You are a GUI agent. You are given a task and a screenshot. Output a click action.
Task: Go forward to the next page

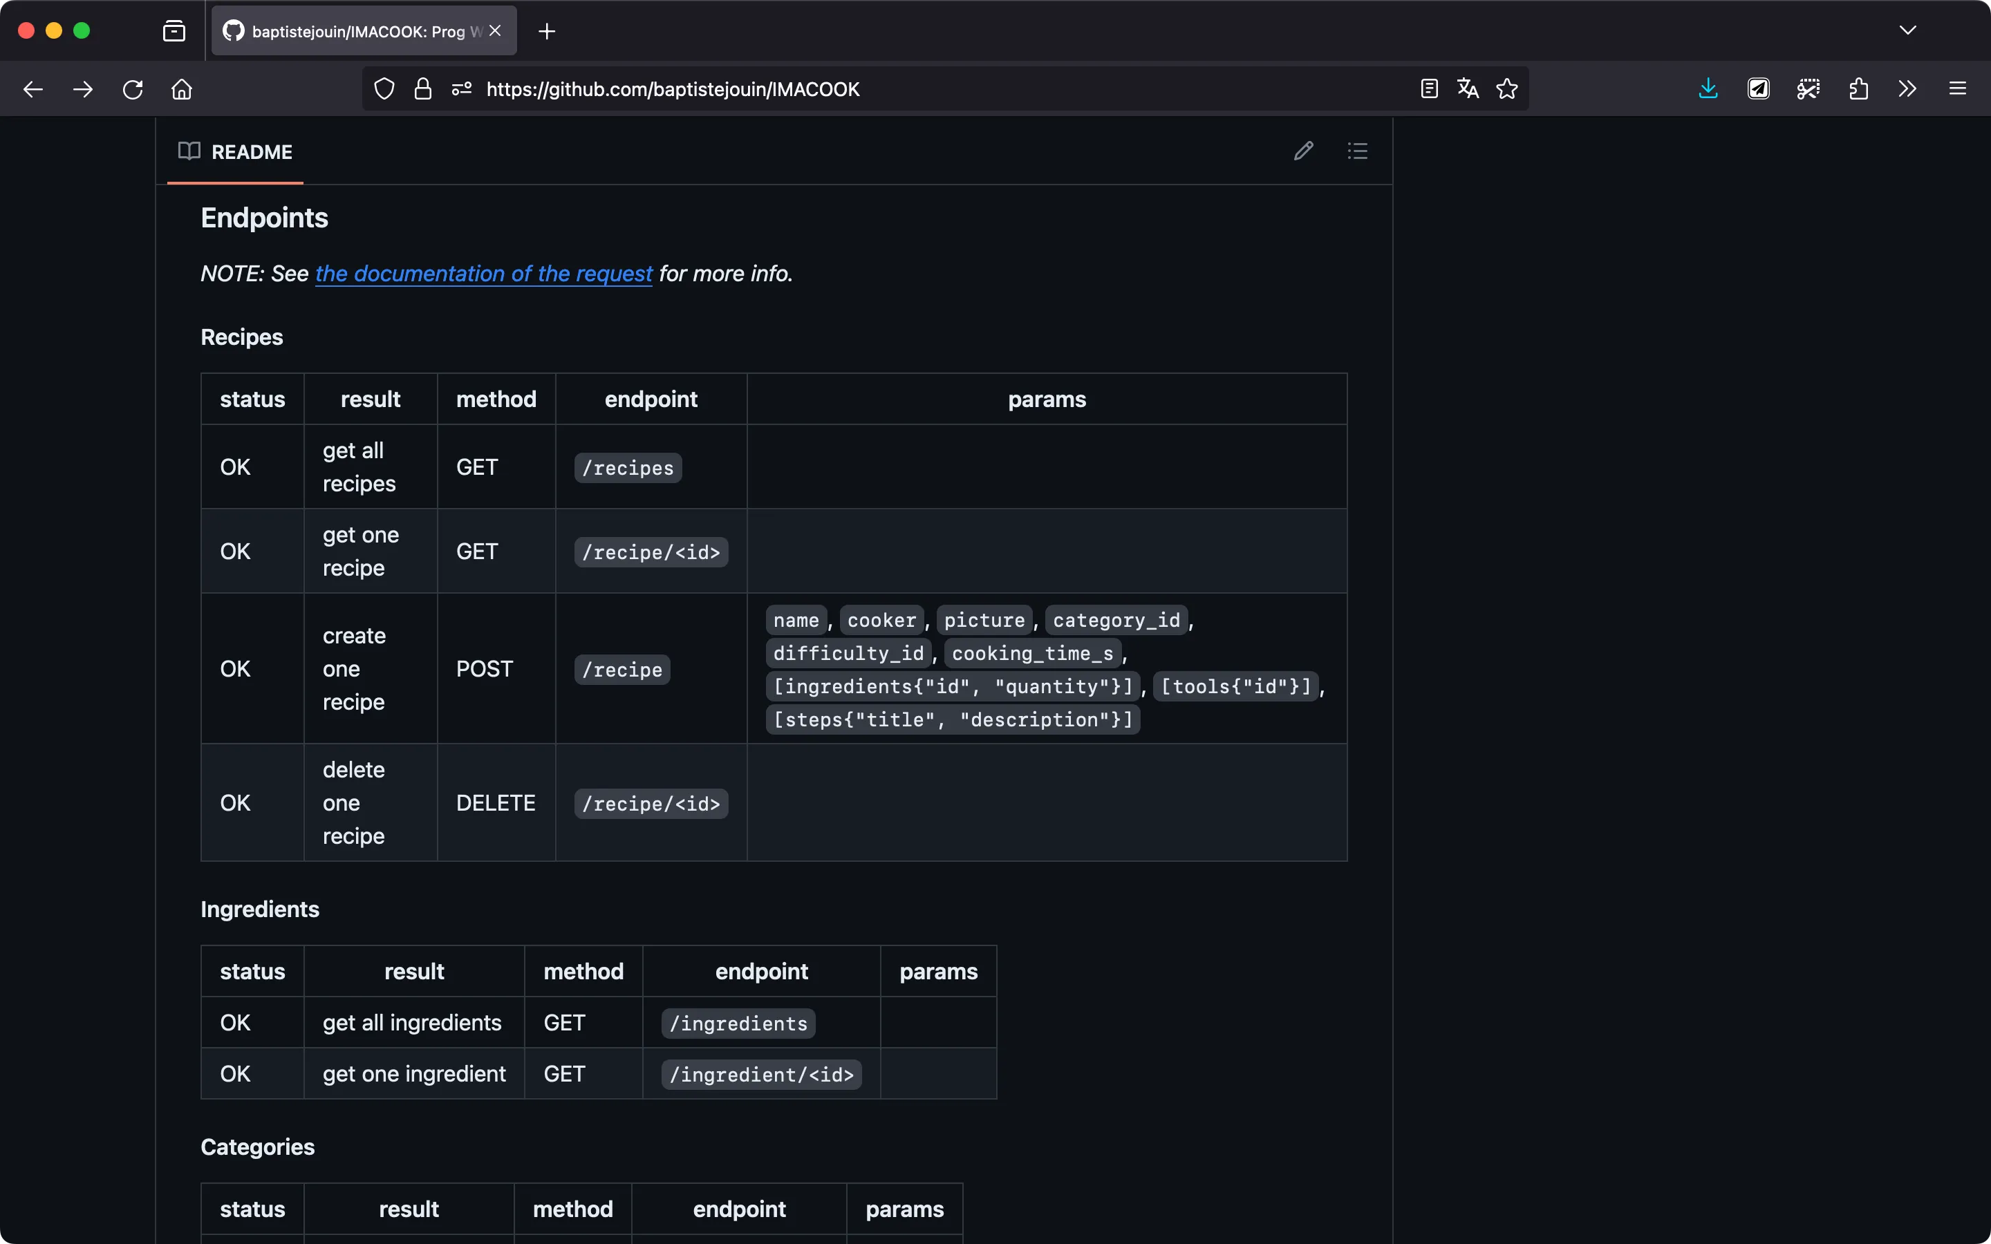point(82,89)
